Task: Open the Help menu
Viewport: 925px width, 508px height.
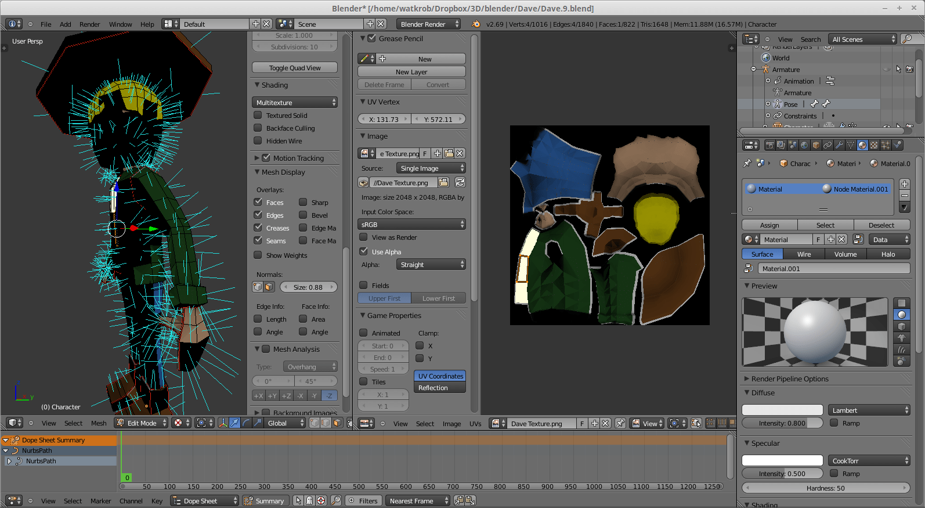Action: [147, 24]
